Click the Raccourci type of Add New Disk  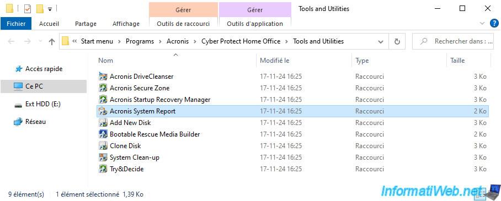point(370,123)
